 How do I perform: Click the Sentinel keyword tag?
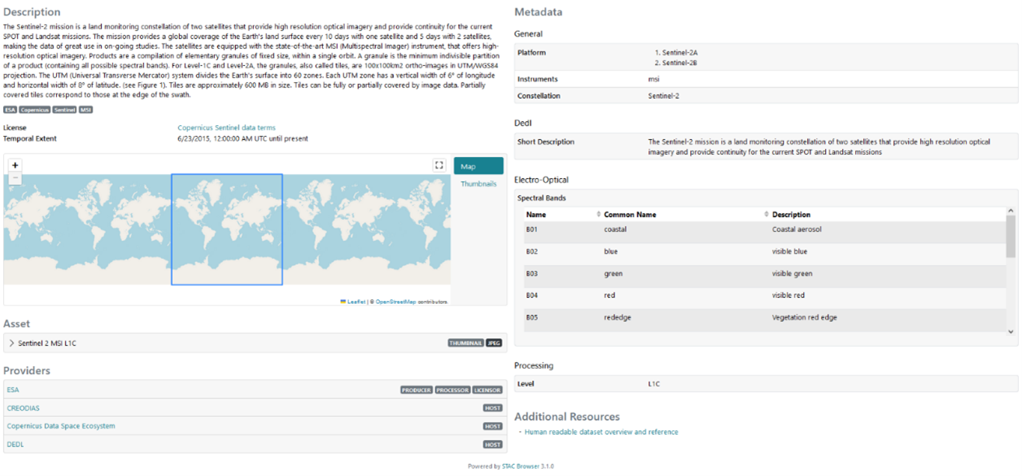tap(64, 109)
